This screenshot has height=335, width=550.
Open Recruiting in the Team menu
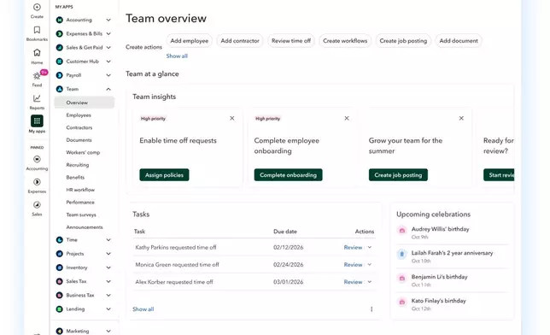pyautogui.click(x=78, y=165)
